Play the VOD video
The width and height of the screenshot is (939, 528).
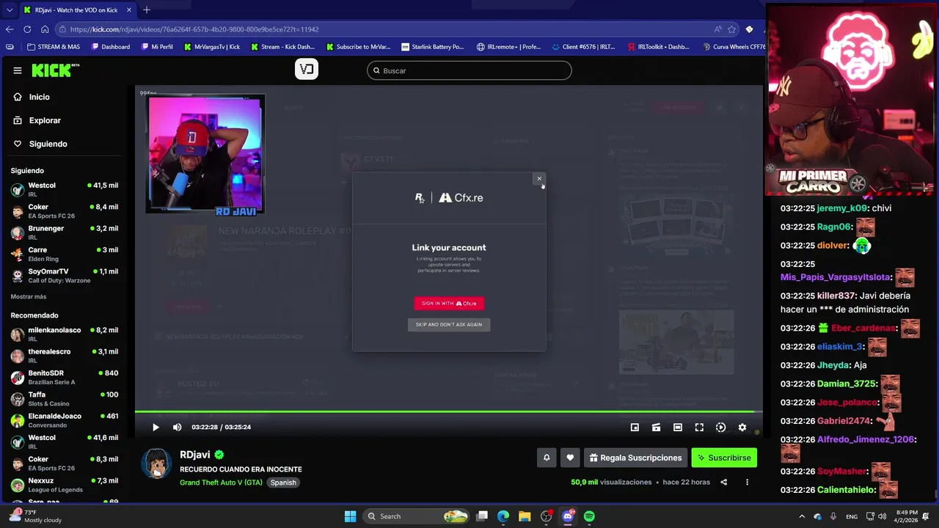point(156,427)
